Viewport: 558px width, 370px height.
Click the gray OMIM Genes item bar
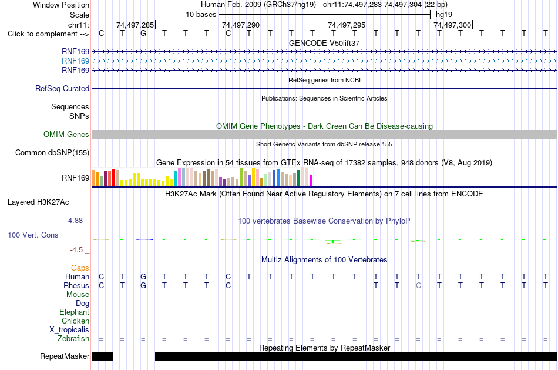325,134
